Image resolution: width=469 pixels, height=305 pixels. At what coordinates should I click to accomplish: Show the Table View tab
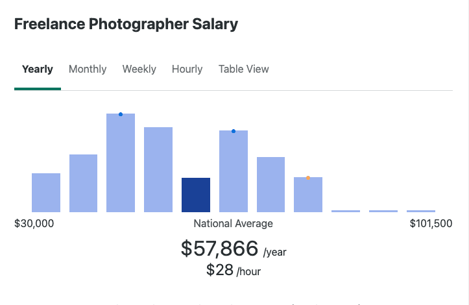click(243, 69)
